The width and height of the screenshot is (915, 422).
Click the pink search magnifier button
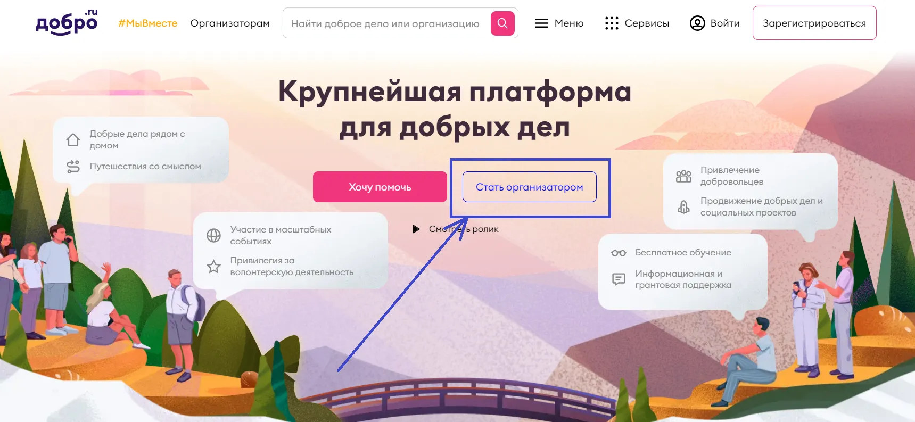click(x=502, y=23)
